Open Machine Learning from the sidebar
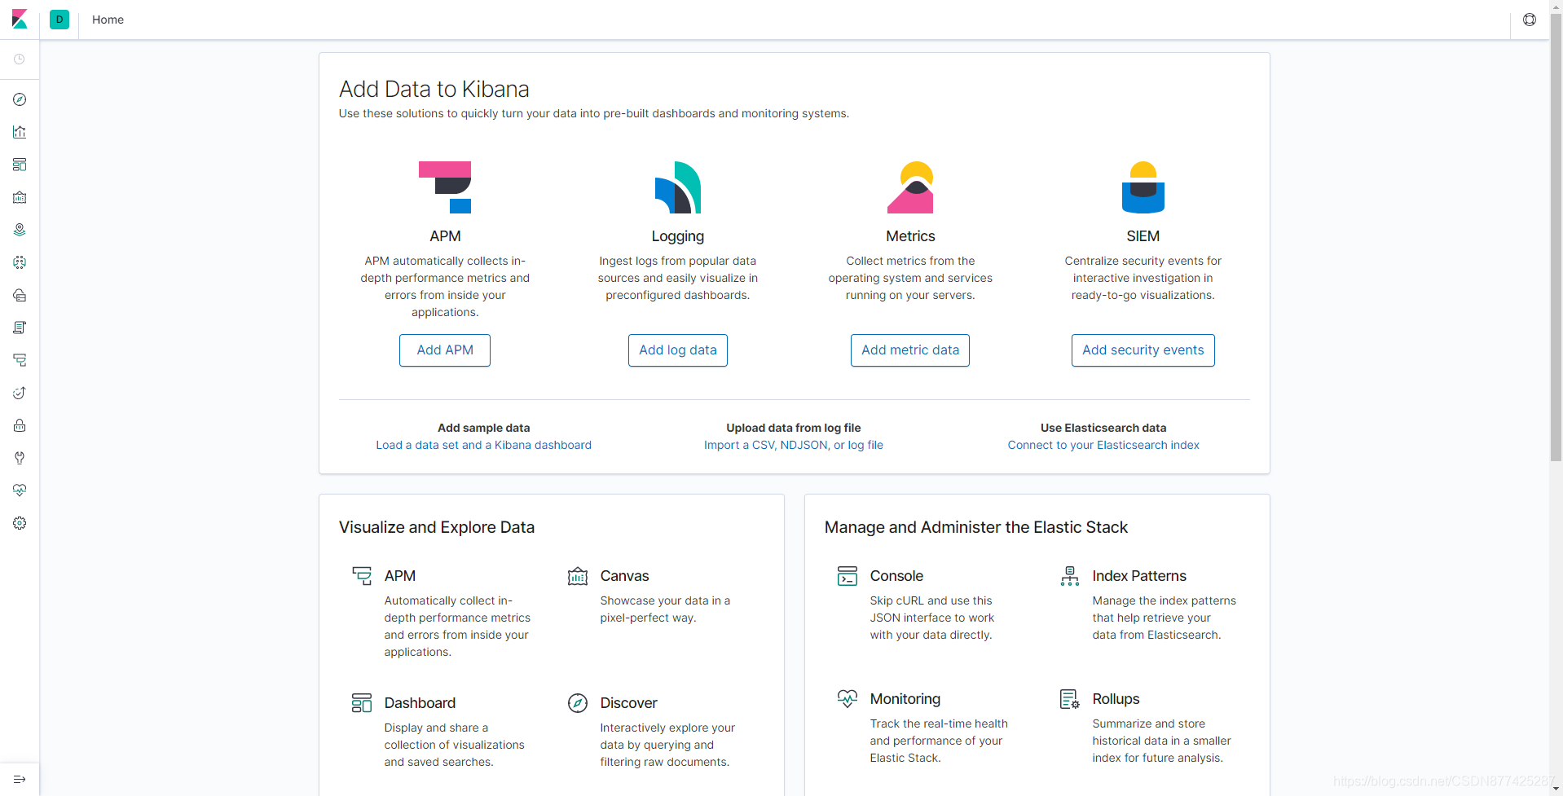The height and width of the screenshot is (796, 1563). click(x=20, y=262)
